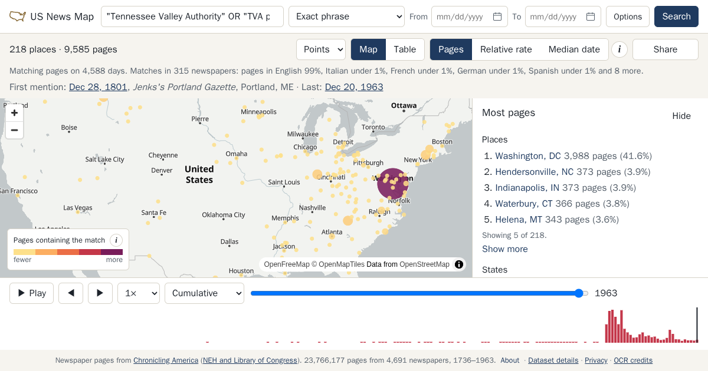
Task: Click the 218 places · 9,585 pages summary
Action: (x=63, y=49)
